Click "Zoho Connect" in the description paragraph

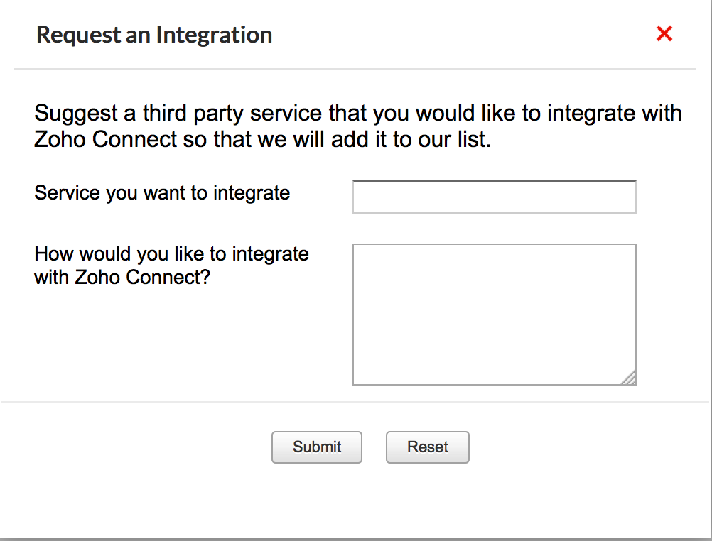pyautogui.click(x=104, y=139)
